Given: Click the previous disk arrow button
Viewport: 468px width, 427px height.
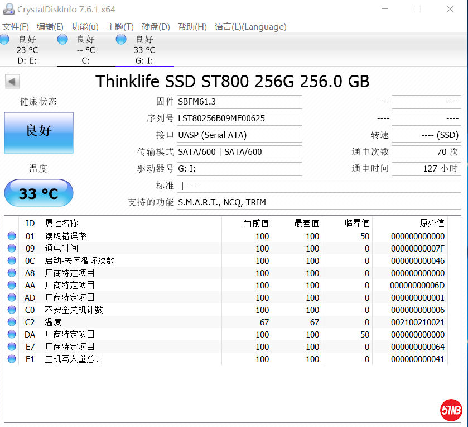Looking at the screenshot, I should pos(12,82).
